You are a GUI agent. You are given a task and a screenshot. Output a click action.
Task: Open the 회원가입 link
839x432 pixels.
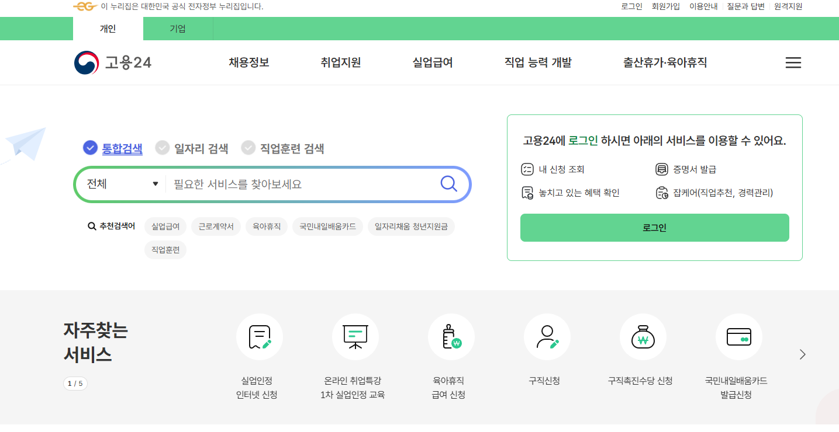666,6
